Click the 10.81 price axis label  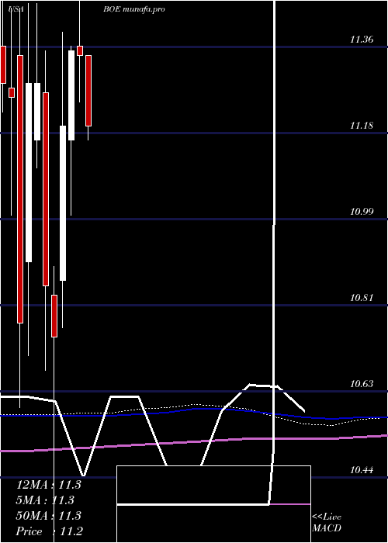[x=362, y=297]
